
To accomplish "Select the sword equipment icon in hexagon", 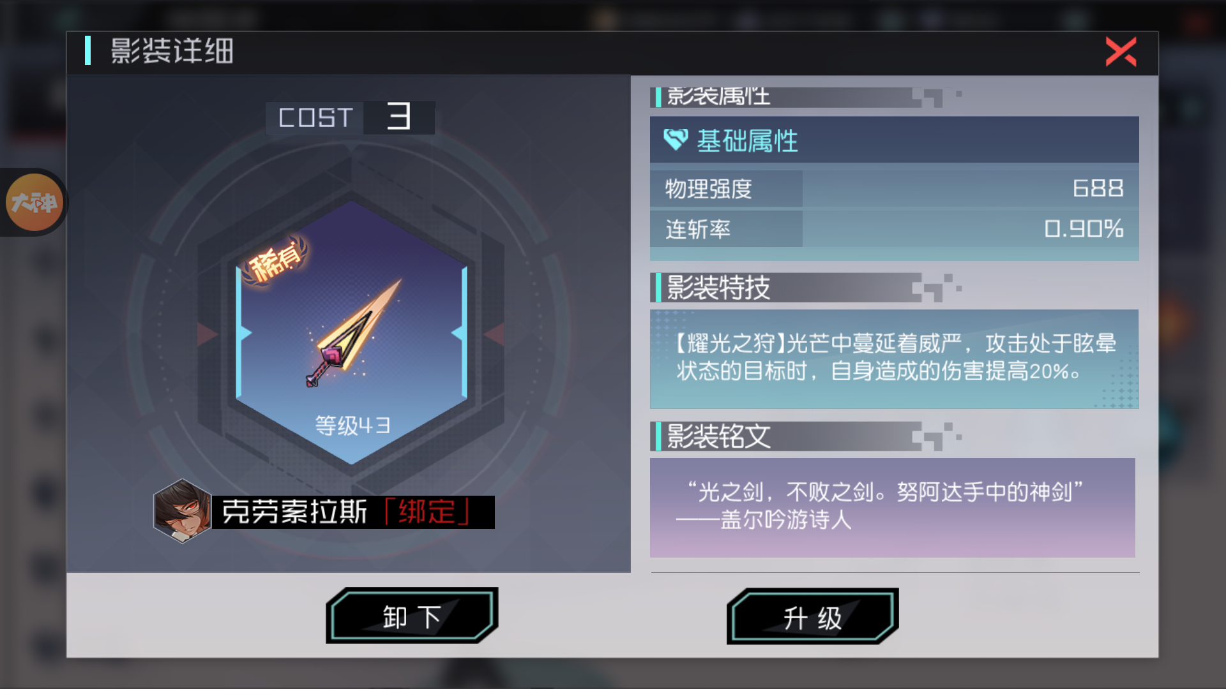I will click(x=352, y=332).
